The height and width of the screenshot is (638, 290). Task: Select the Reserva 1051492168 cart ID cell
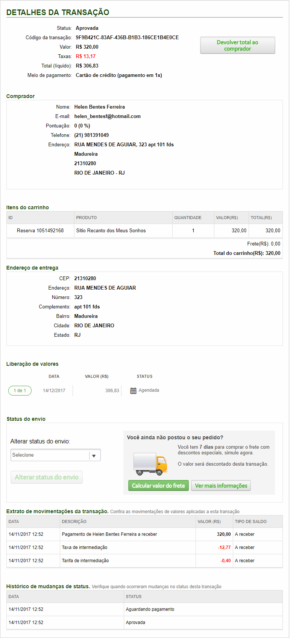(x=40, y=231)
